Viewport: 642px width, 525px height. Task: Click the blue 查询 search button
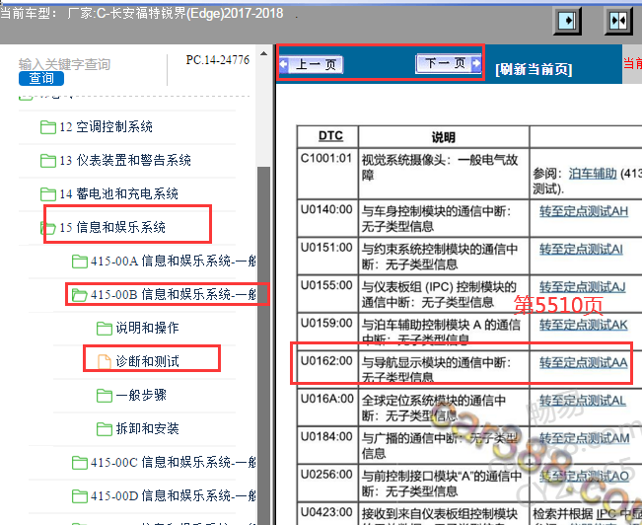point(41,78)
